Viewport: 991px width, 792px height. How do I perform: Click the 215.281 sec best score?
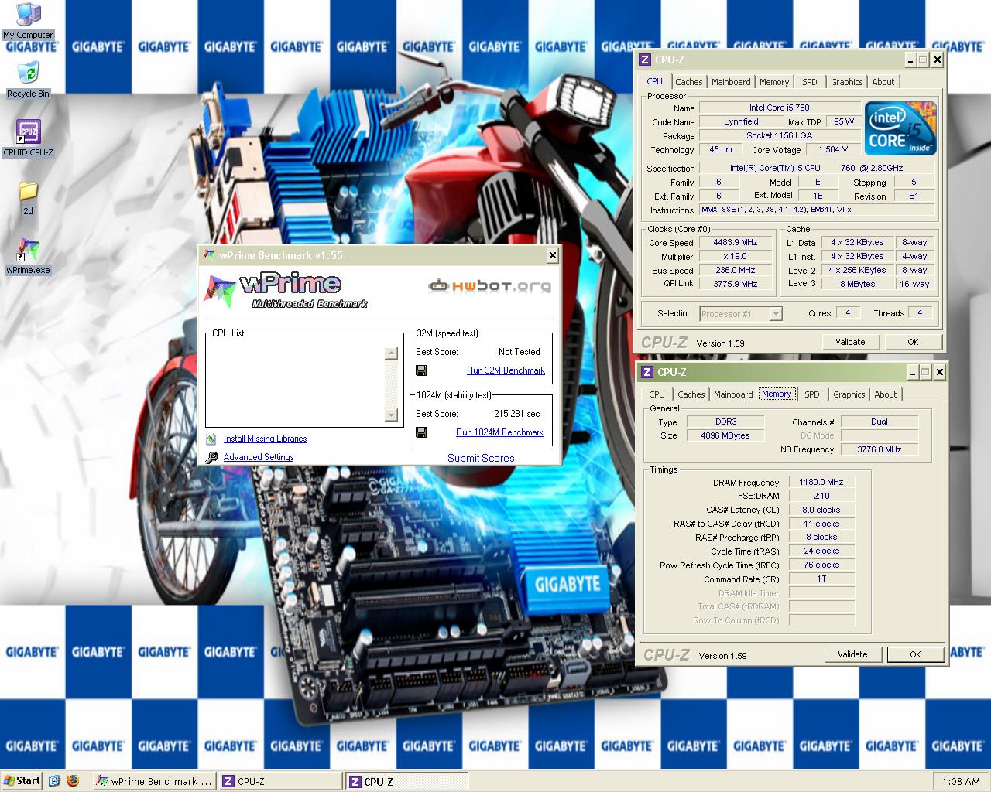click(516, 414)
